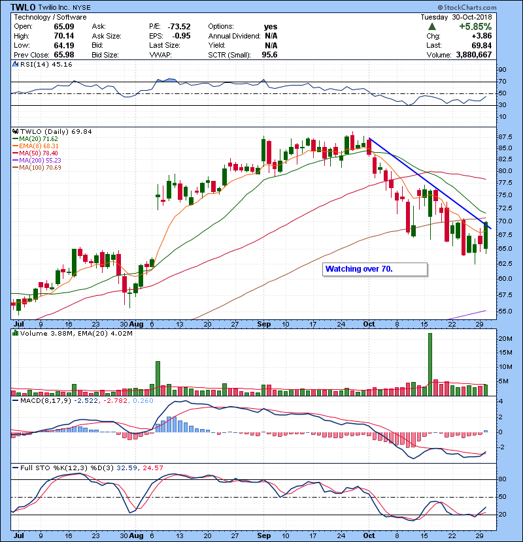
Task: Click the MA(20) 71.62 legend entry
Action: [x=35, y=139]
